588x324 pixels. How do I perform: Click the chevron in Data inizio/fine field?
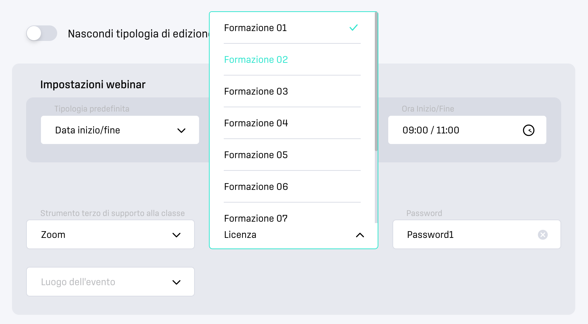(181, 131)
